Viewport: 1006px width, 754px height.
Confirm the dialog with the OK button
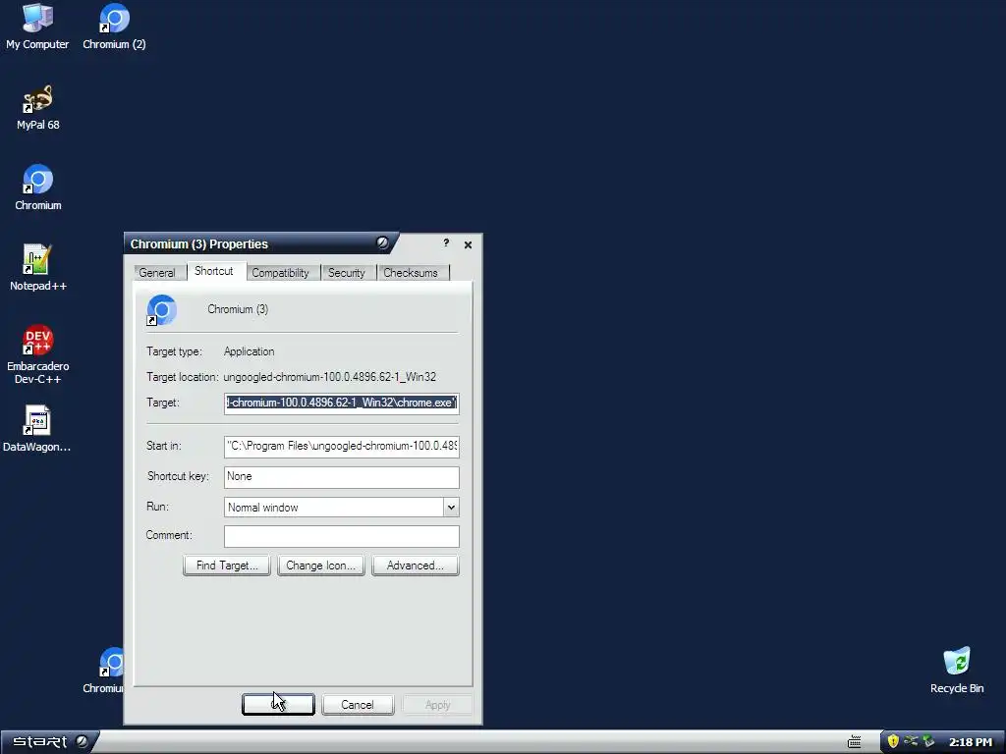tap(278, 705)
